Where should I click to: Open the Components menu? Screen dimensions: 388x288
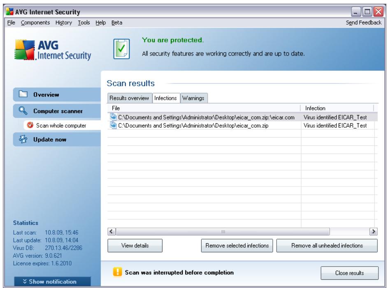(x=35, y=23)
